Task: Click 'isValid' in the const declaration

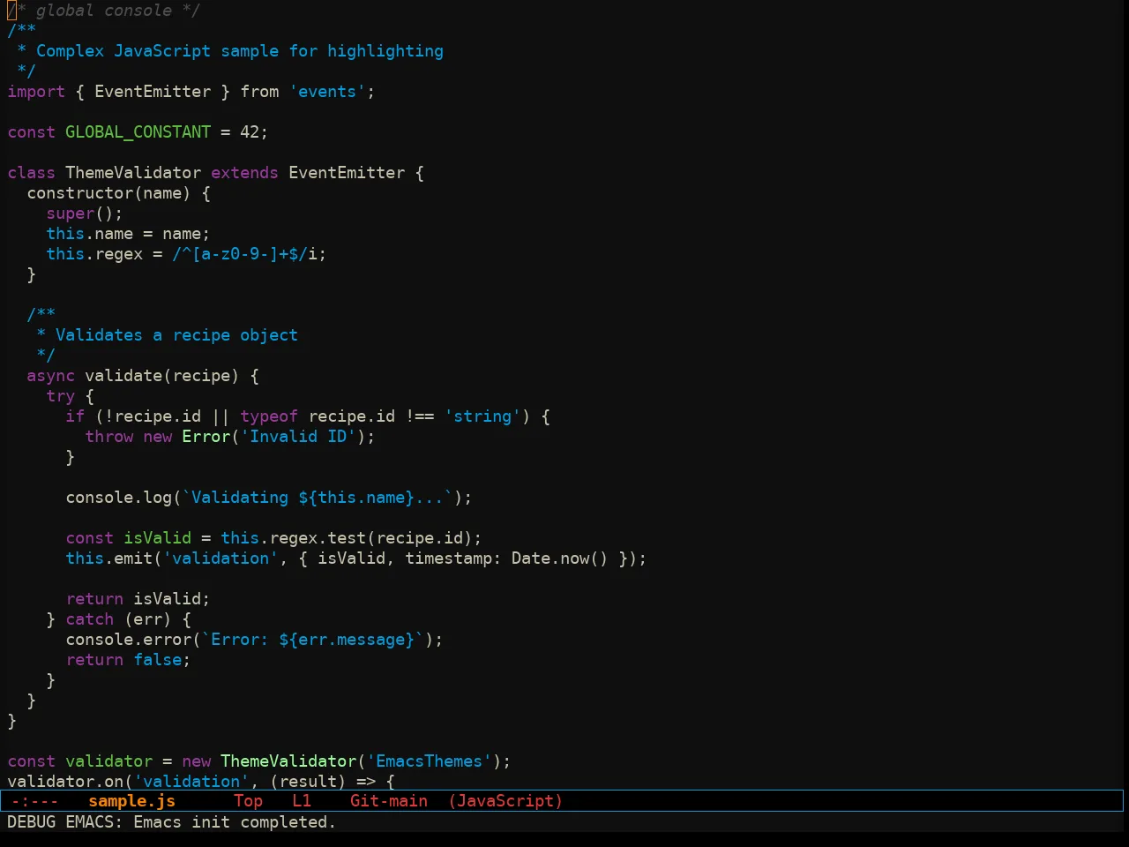Action: 157,538
